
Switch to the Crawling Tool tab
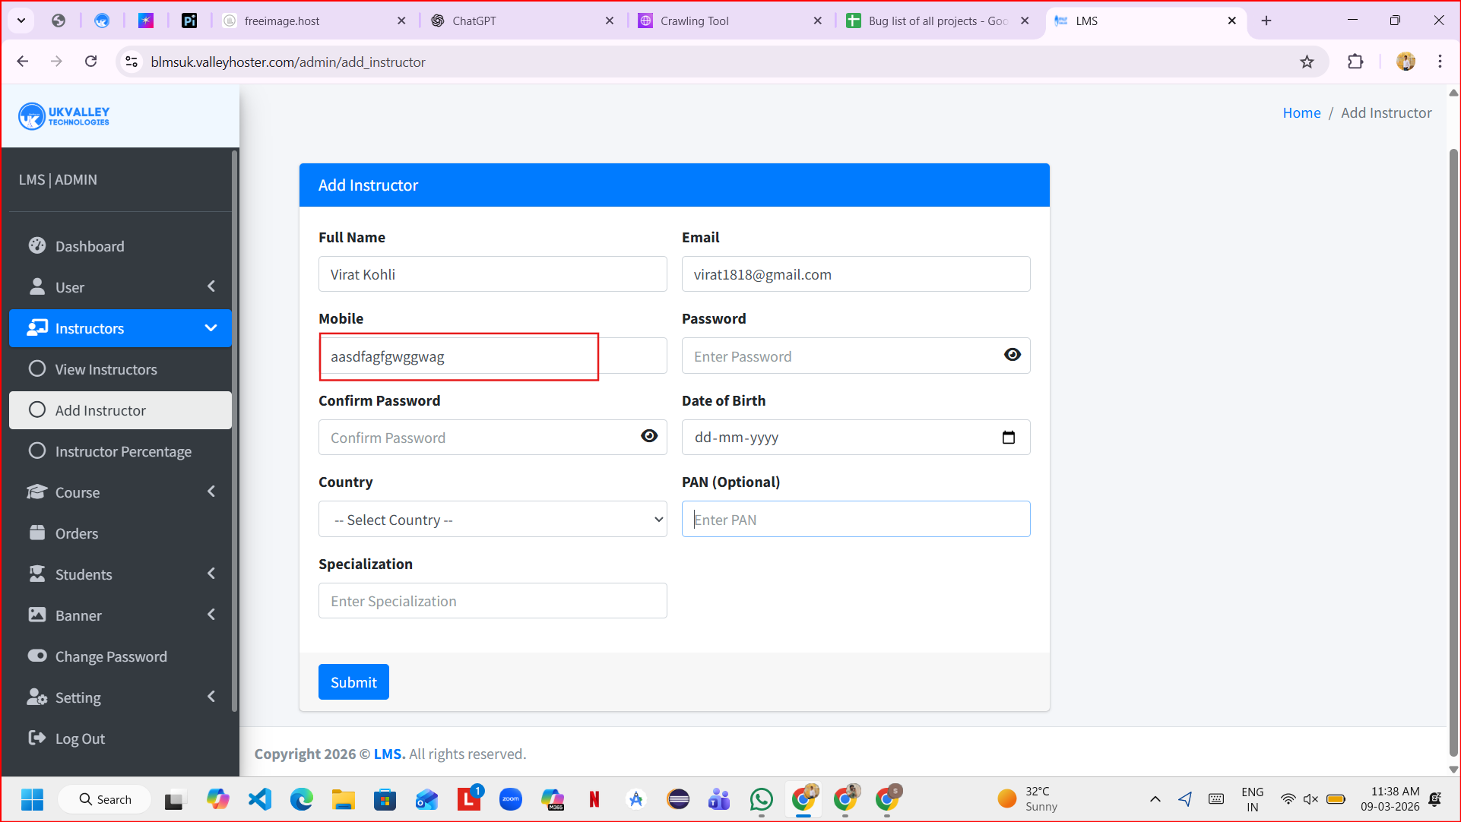coord(694,21)
